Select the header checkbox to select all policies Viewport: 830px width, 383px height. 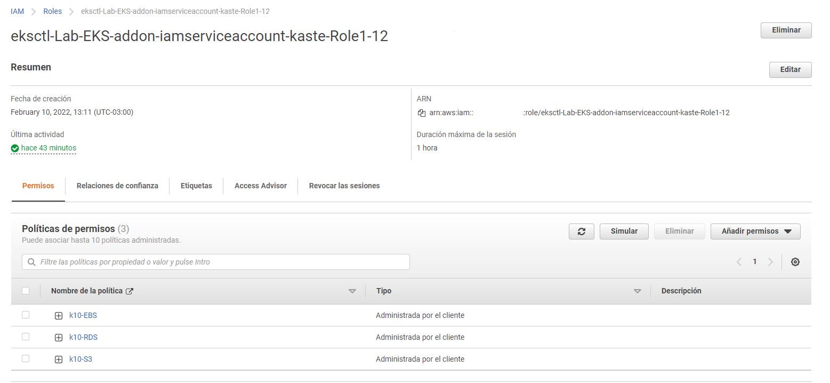(x=26, y=291)
